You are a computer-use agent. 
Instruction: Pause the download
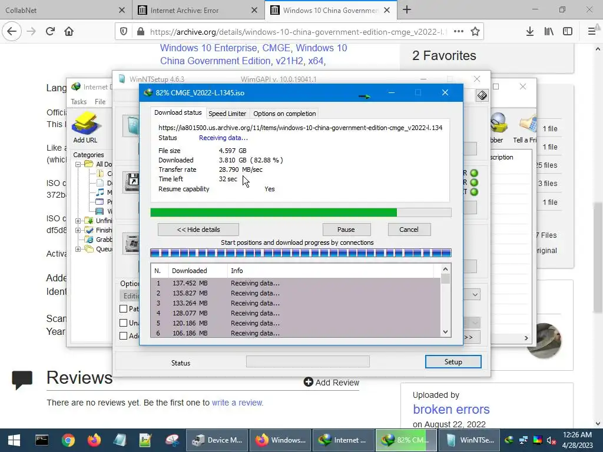[x=346, y=230]
